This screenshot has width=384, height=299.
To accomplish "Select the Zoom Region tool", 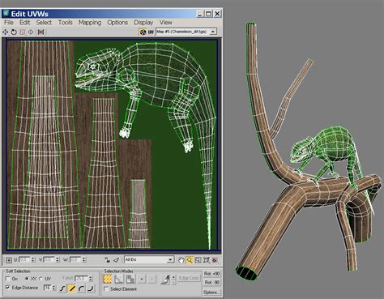I will pos(198,260).
